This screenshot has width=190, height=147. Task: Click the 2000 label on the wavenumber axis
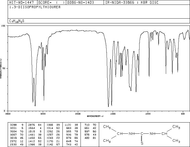click(x=78, y=114)
